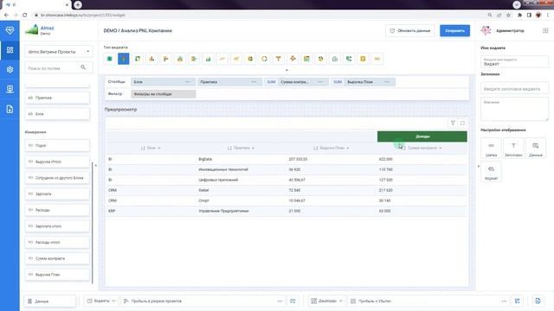Choose the funnel chart widget type
This screenshot has width=554, height=311.
pyautogui.click(x=279, y=59)
